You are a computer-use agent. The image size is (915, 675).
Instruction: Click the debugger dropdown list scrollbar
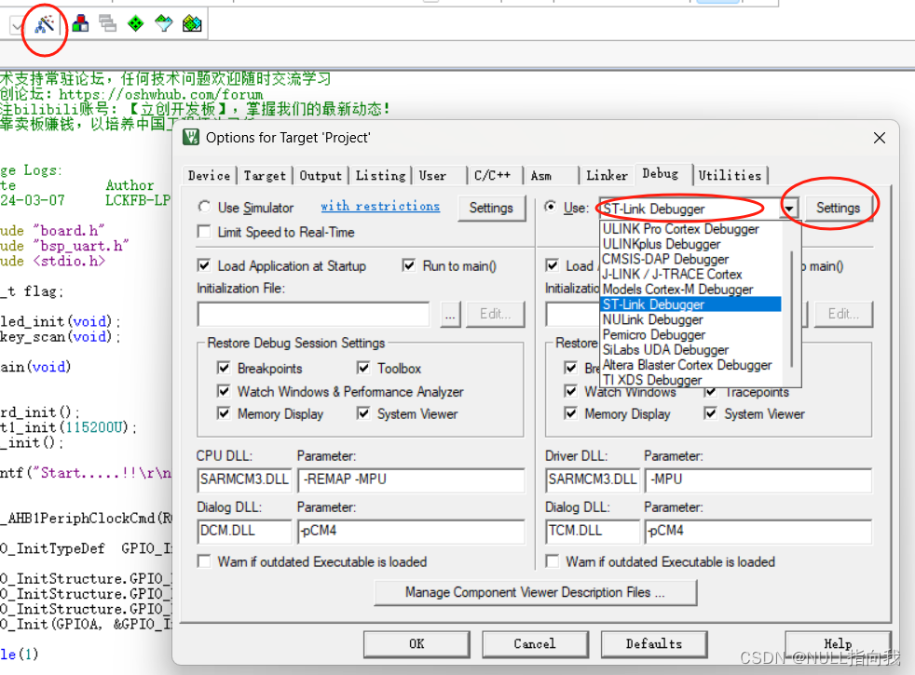[x=792, y=309]
